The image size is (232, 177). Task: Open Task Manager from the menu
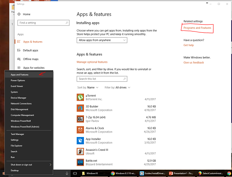[29, 134]
